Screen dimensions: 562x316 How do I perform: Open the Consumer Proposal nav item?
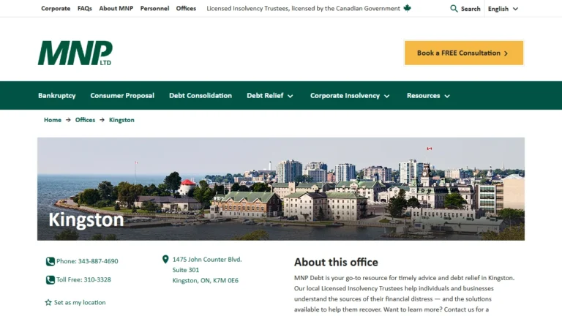[122, 96]
